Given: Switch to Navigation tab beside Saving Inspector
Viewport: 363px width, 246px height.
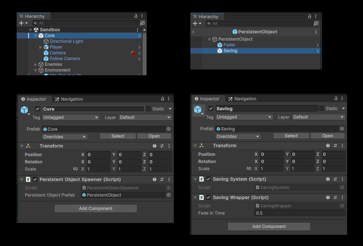Looking at the screenshot, I should point(242,99).
